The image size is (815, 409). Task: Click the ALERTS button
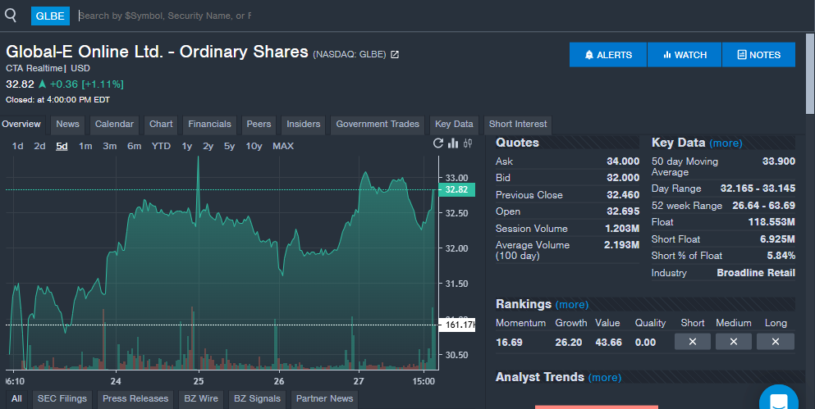(608, 54)
